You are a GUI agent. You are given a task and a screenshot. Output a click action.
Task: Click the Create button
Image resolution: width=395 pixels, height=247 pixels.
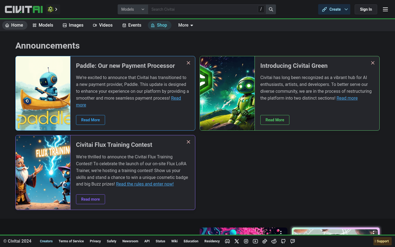coord(331,9)
